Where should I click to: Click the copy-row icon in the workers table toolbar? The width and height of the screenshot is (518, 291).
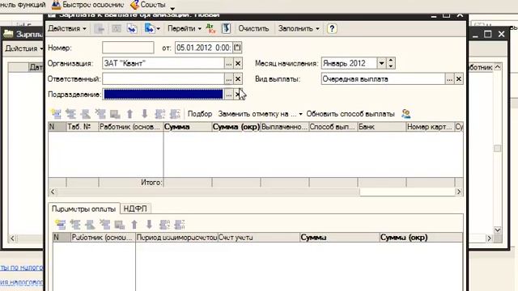pos(70,114)
